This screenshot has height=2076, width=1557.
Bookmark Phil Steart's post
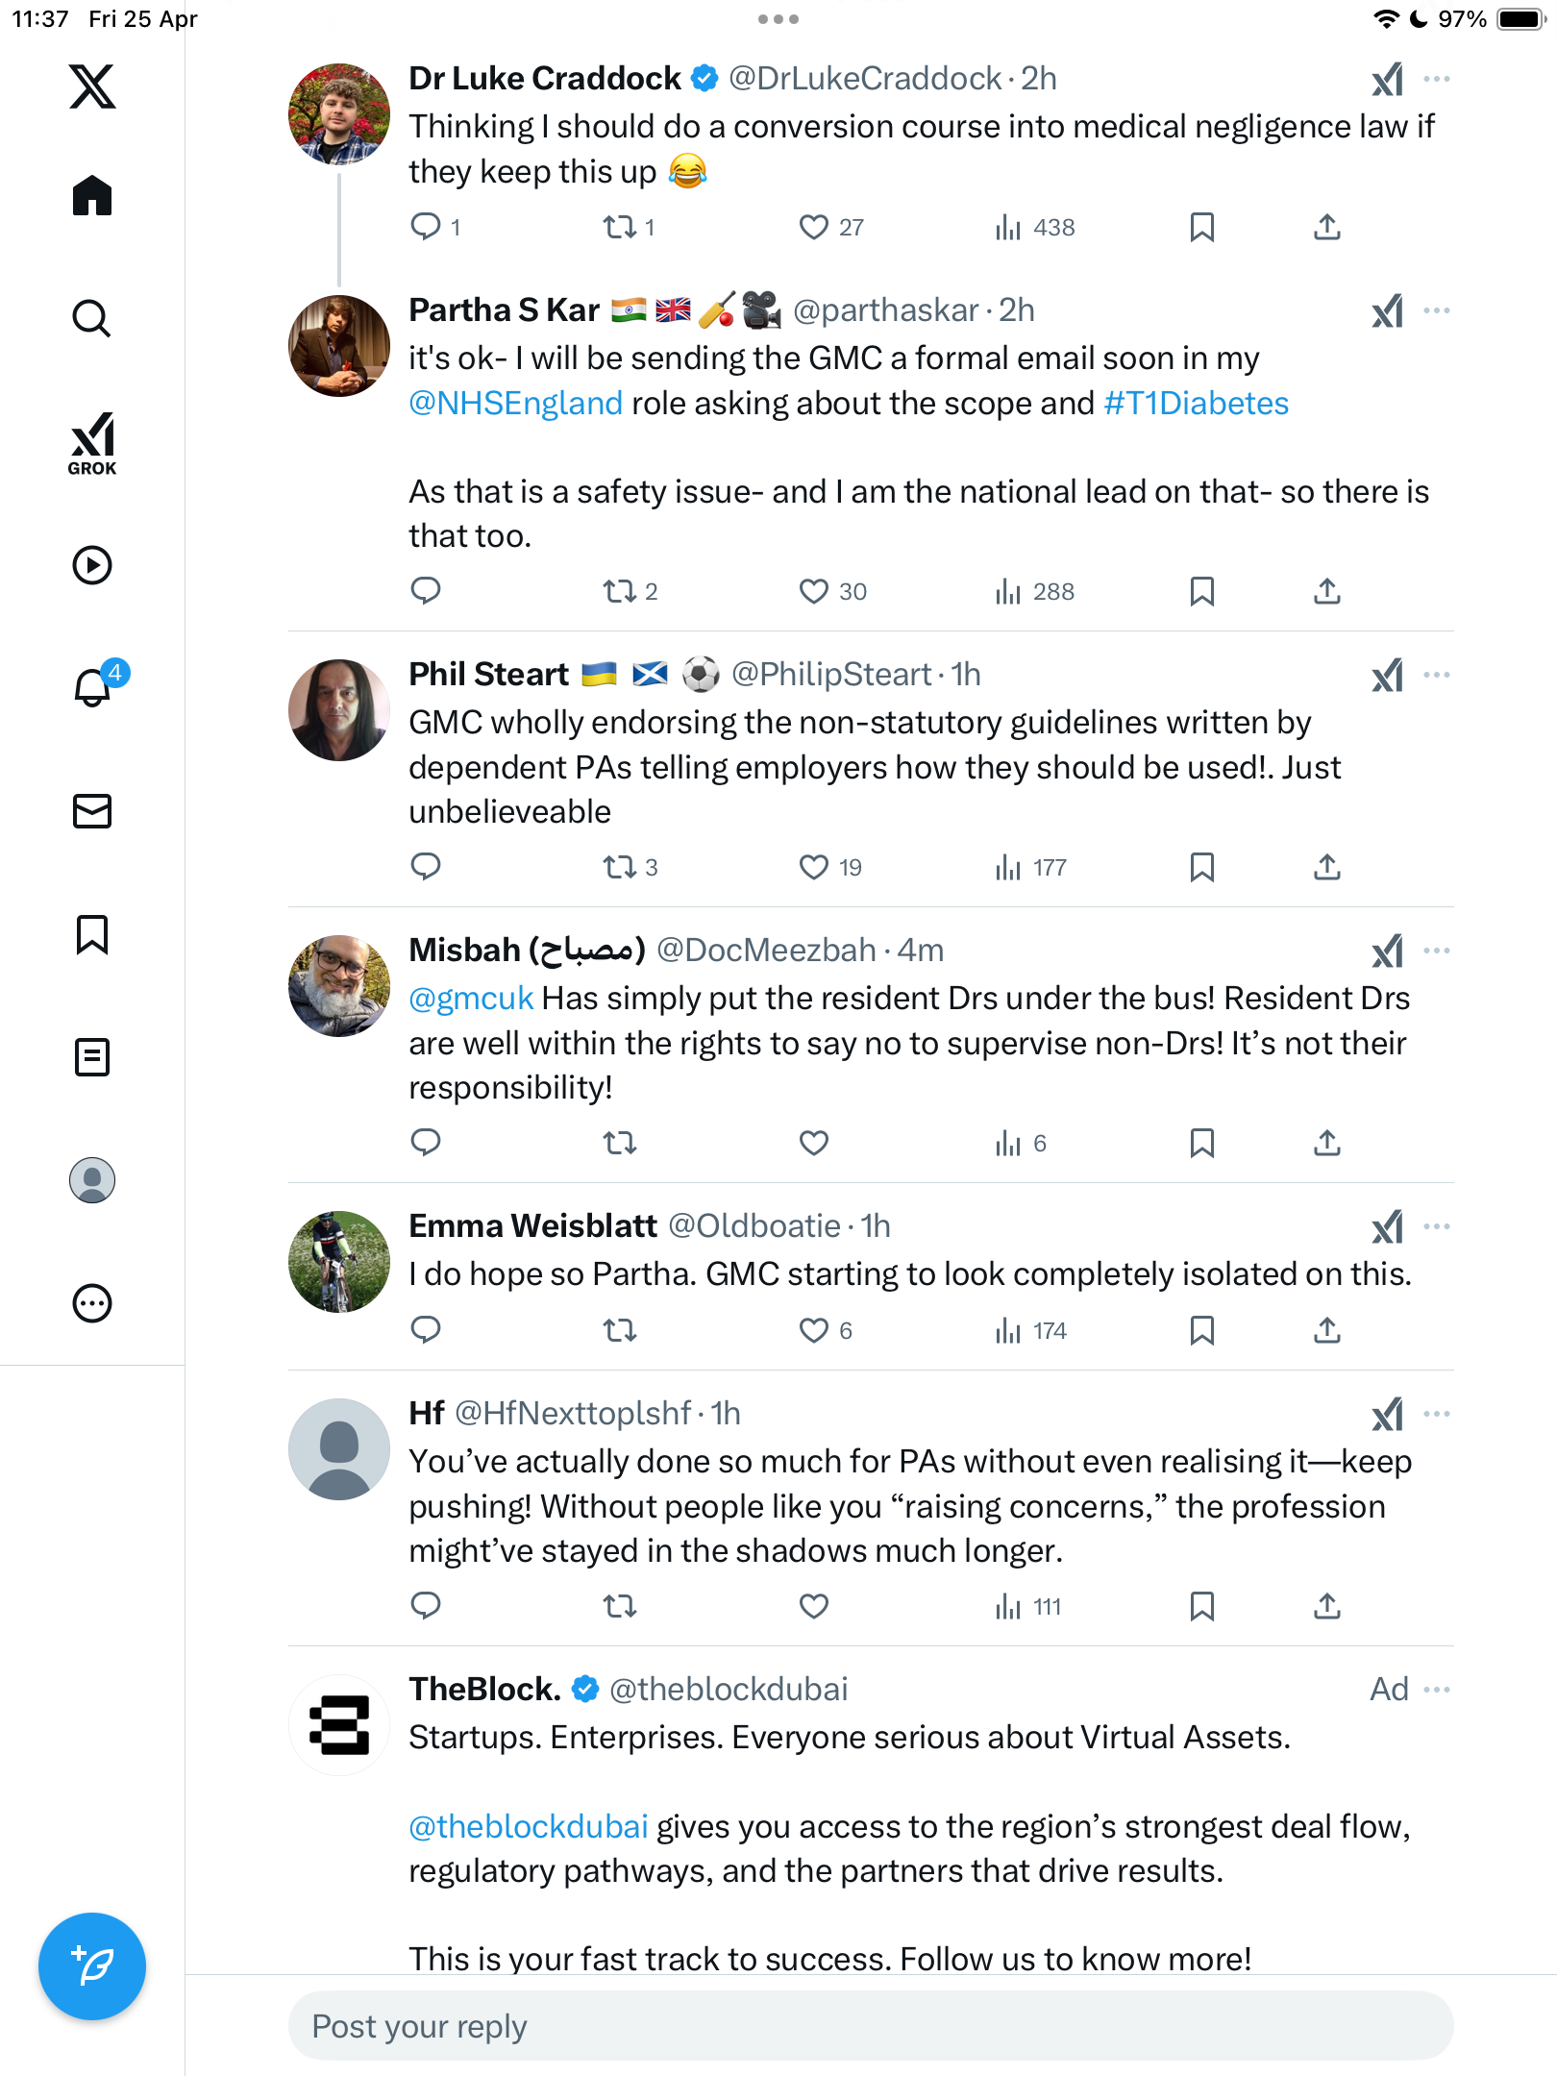1201,867
